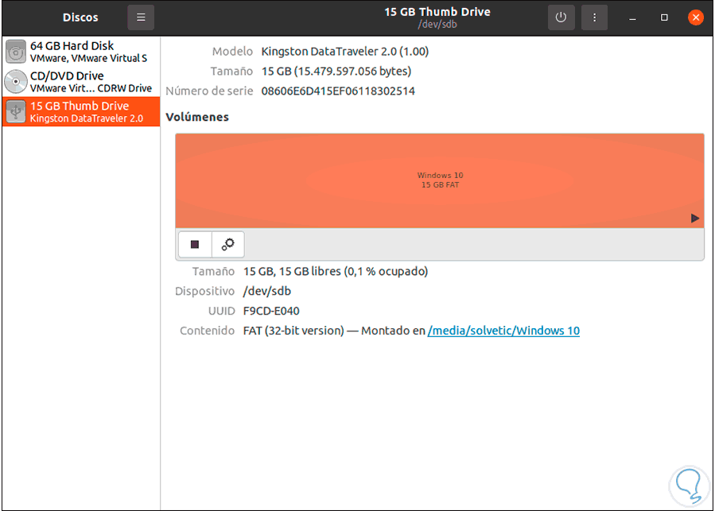Click the 15 GB Thumb Drive window title
Image resolution: width=715 pixels, height=511 pixels.
437,11
